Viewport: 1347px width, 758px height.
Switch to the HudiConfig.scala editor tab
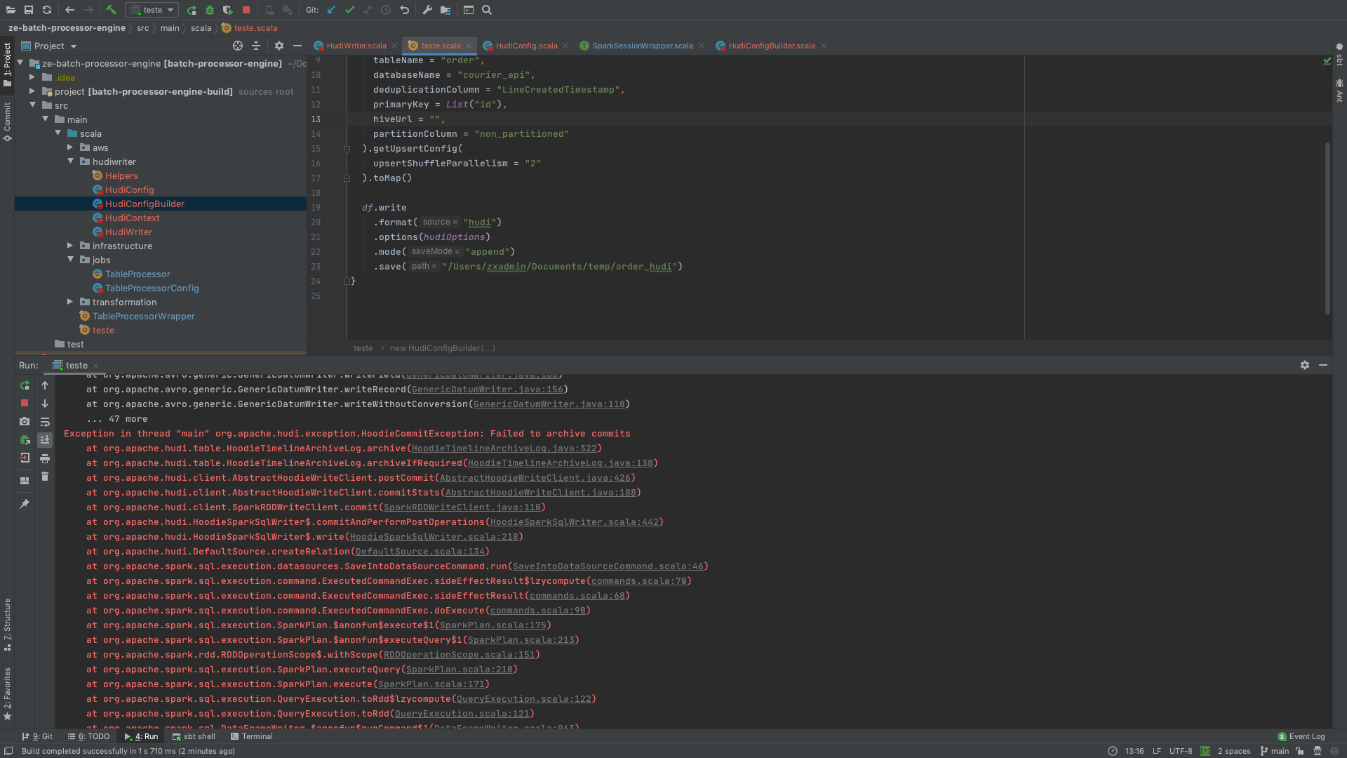click(525, 46)
